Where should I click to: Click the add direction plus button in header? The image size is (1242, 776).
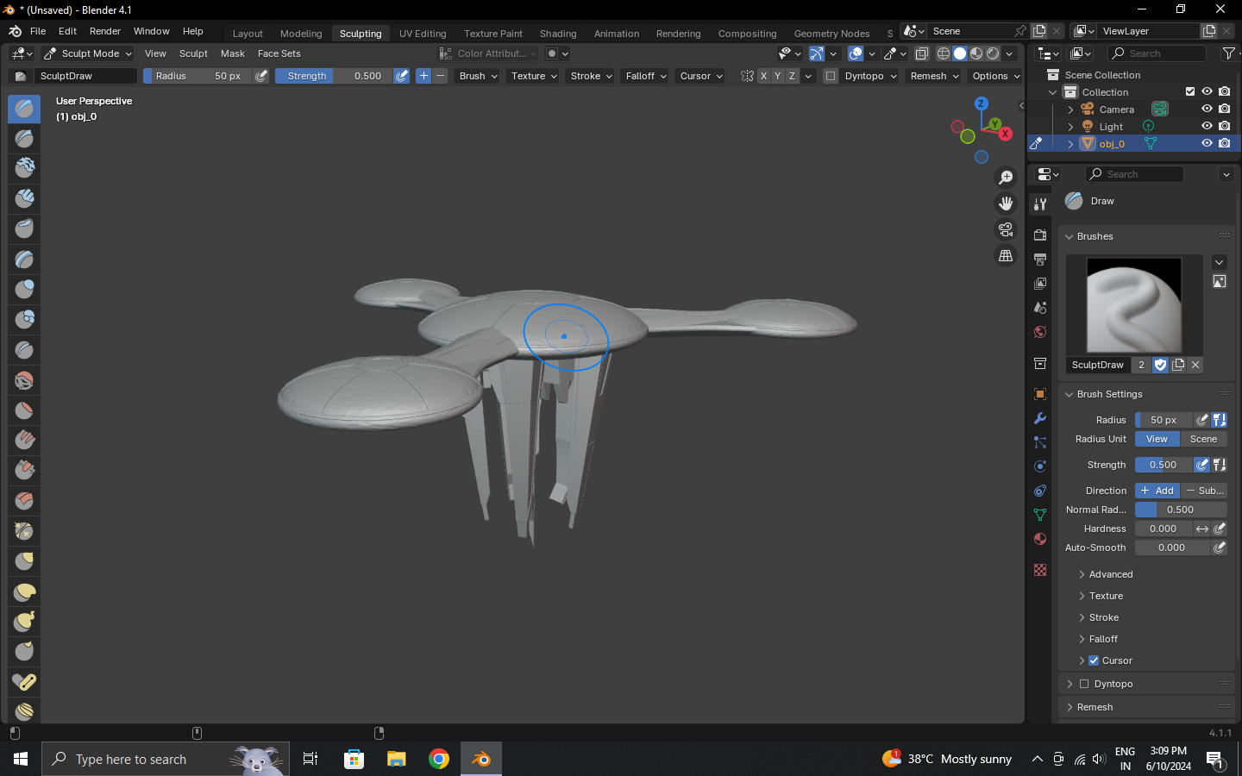coord(423,76)
